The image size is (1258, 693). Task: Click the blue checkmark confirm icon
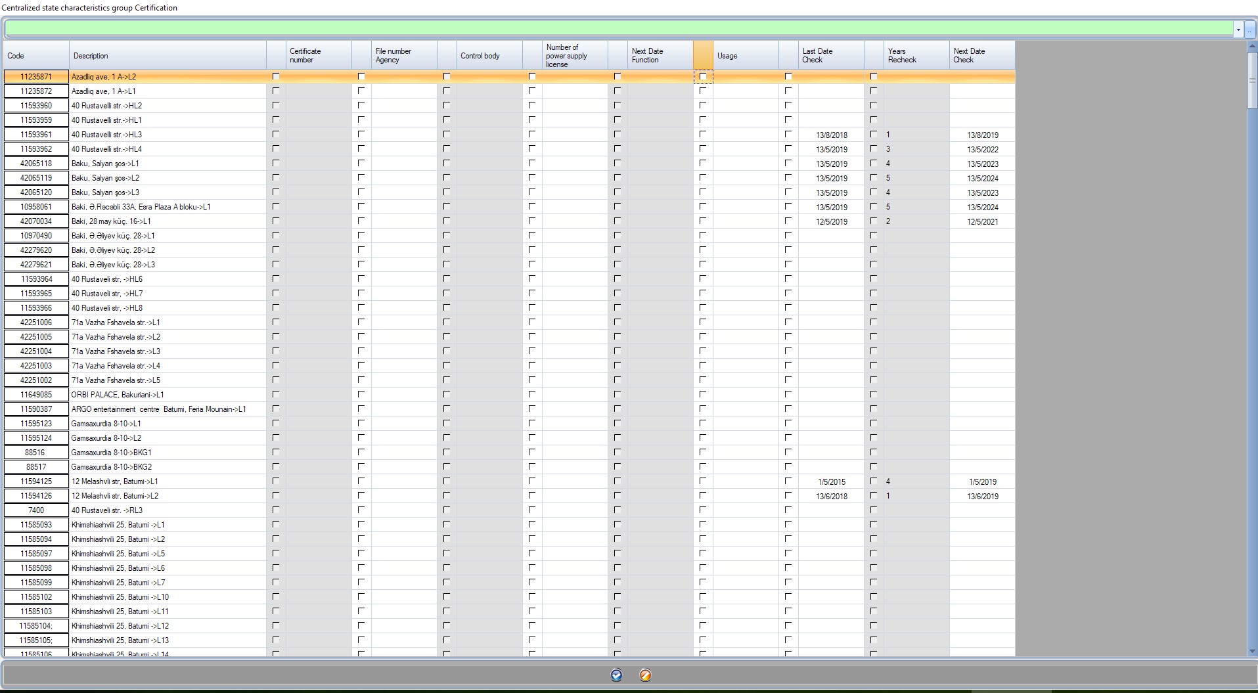click(x=616, y=675)
